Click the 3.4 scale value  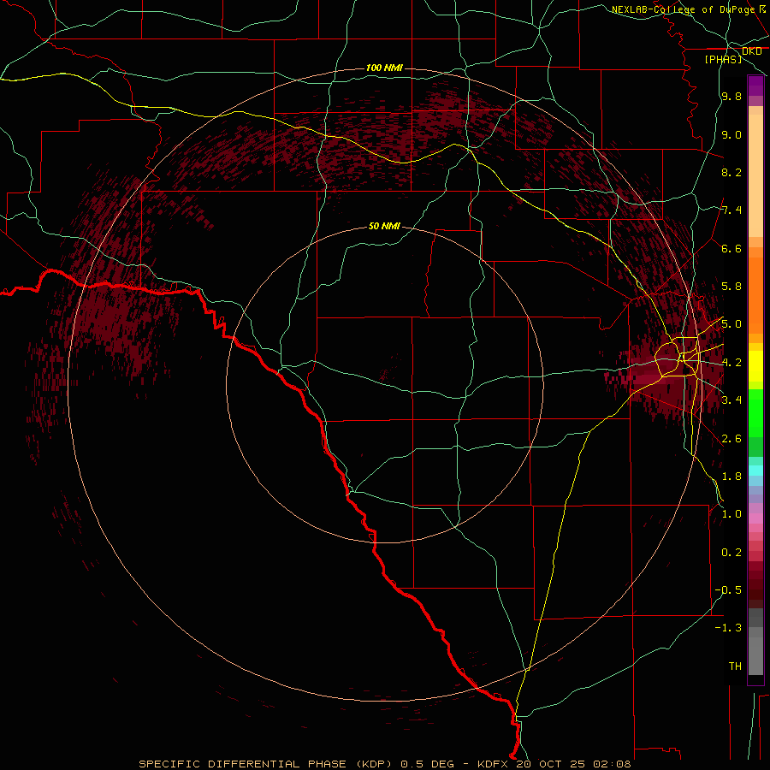point(731,400)
